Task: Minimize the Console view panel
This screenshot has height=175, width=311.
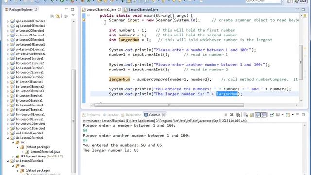Action: [x=297, y=114]
